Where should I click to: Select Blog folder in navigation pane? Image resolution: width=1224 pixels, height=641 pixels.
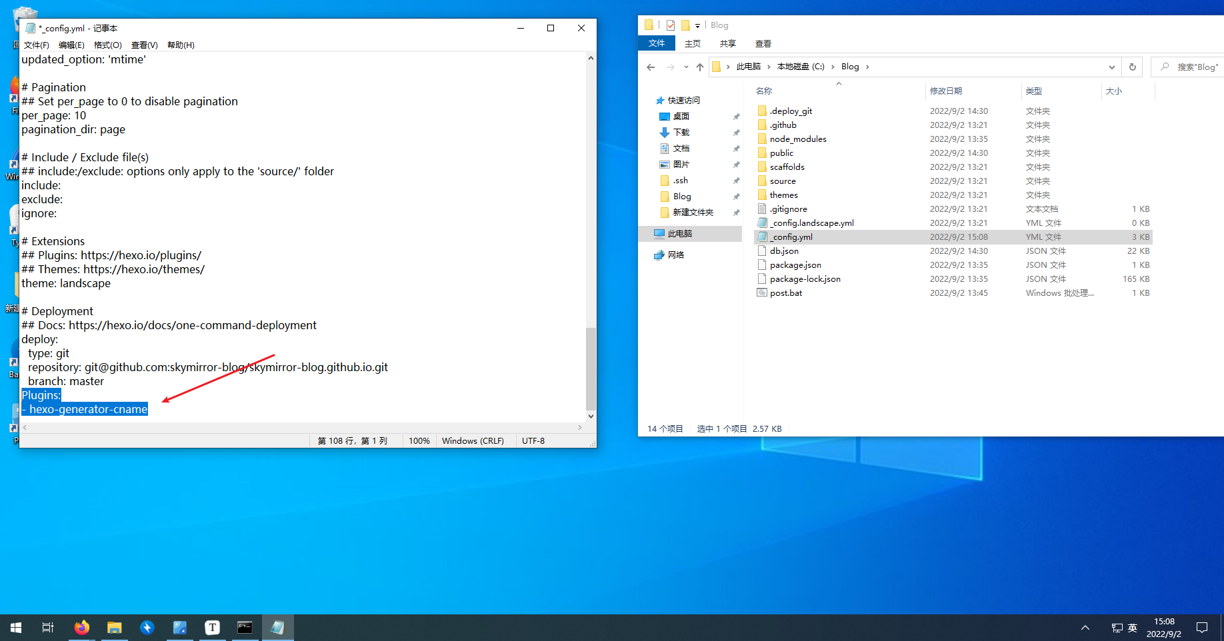681,197
